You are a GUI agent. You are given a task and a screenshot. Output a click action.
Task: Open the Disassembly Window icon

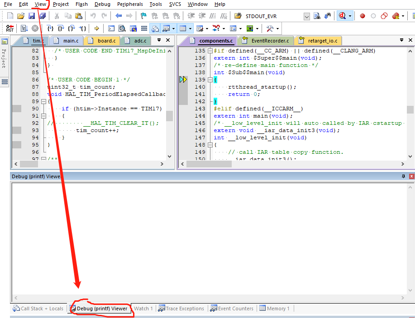(x=121, y=28)
